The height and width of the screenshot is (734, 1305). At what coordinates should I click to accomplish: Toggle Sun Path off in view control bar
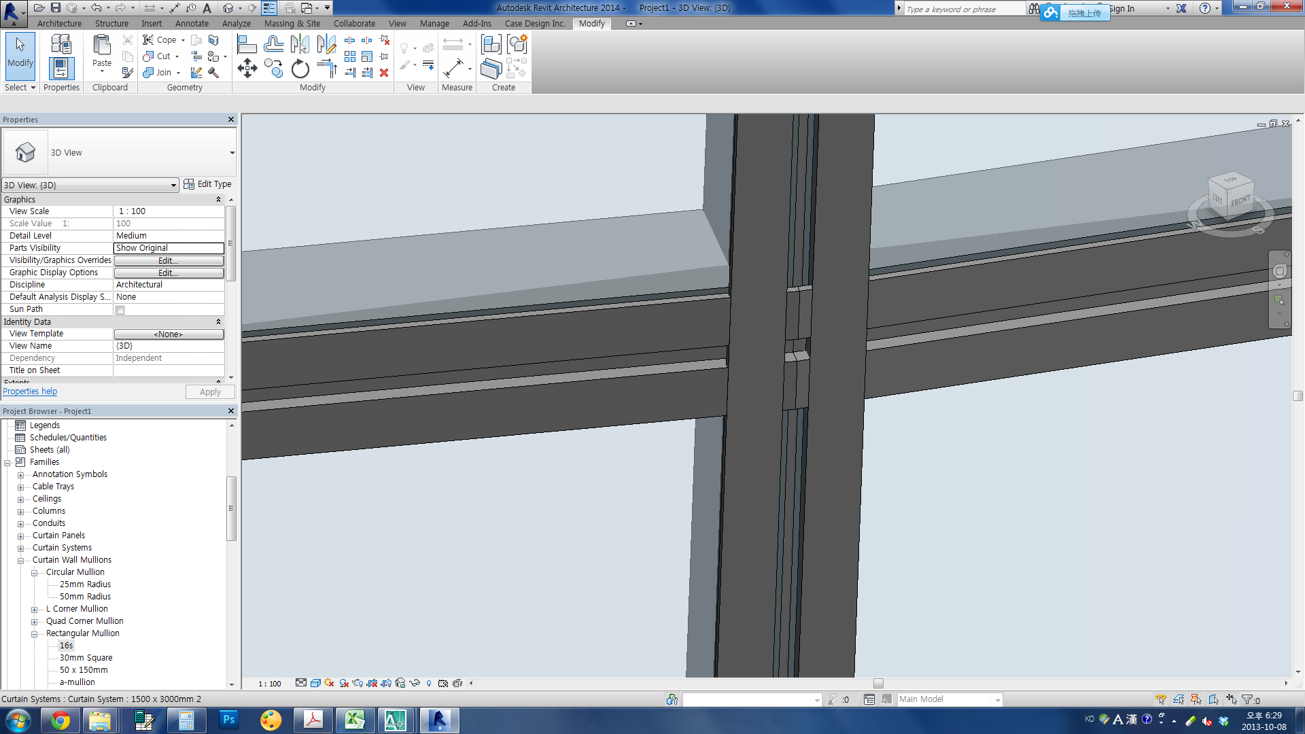pyautogui.click(x=329, y=683)
